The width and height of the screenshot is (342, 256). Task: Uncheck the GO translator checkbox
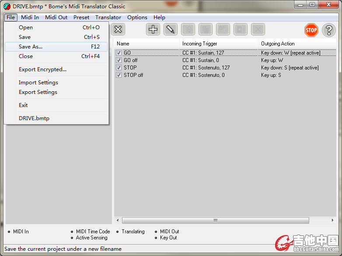coord(119,53)
